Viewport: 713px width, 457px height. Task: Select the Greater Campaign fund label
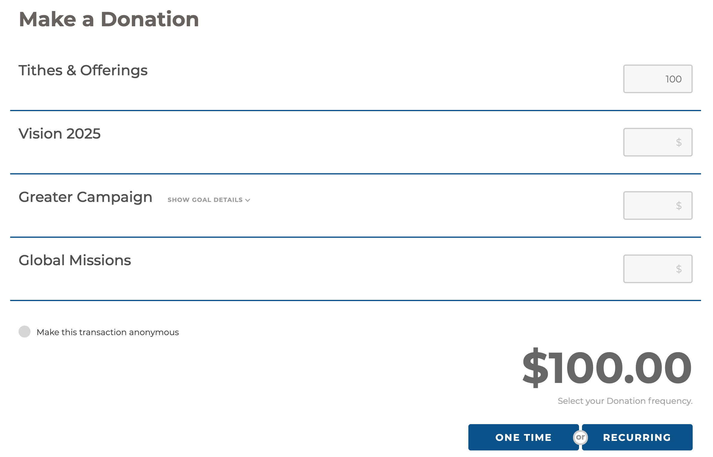pos(86,197)
